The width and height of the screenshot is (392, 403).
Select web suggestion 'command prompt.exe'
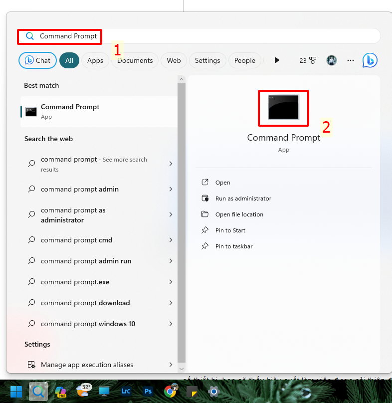99,282
